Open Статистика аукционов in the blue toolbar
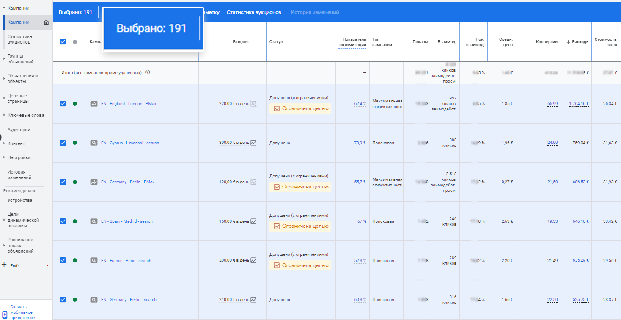The width and height of the screenshot is (621, 320). pos(253,12)
